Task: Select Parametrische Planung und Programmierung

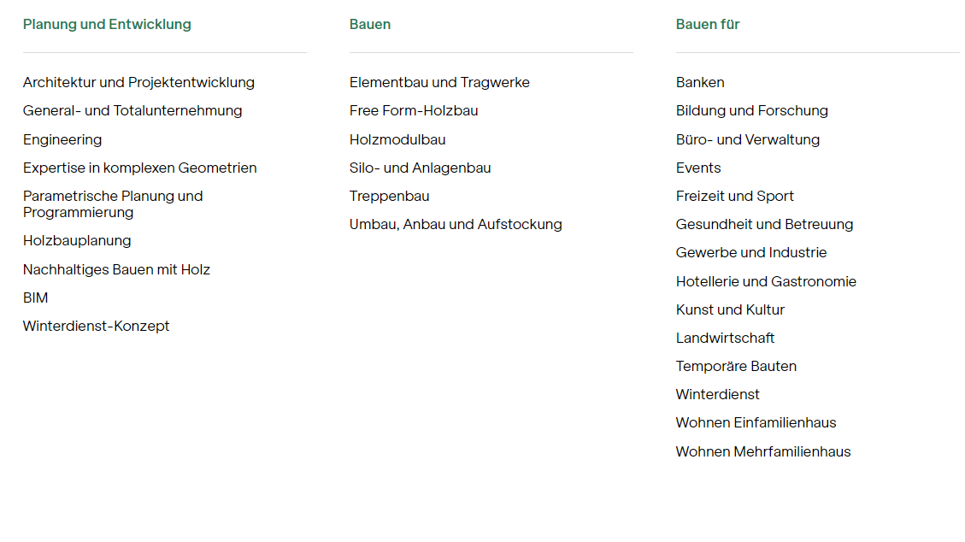Action: (x=113, y=204)
